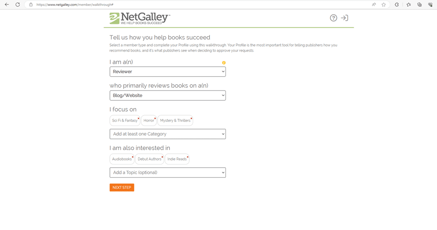The image size is (437, 230).
Task: Go back with browser back arrow
Action: click(7, 4)
